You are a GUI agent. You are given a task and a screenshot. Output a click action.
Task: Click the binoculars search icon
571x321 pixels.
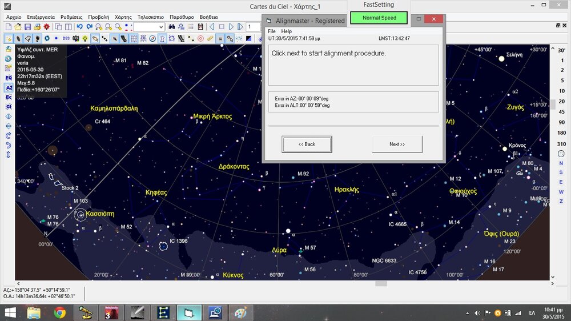tap(171, 27)
